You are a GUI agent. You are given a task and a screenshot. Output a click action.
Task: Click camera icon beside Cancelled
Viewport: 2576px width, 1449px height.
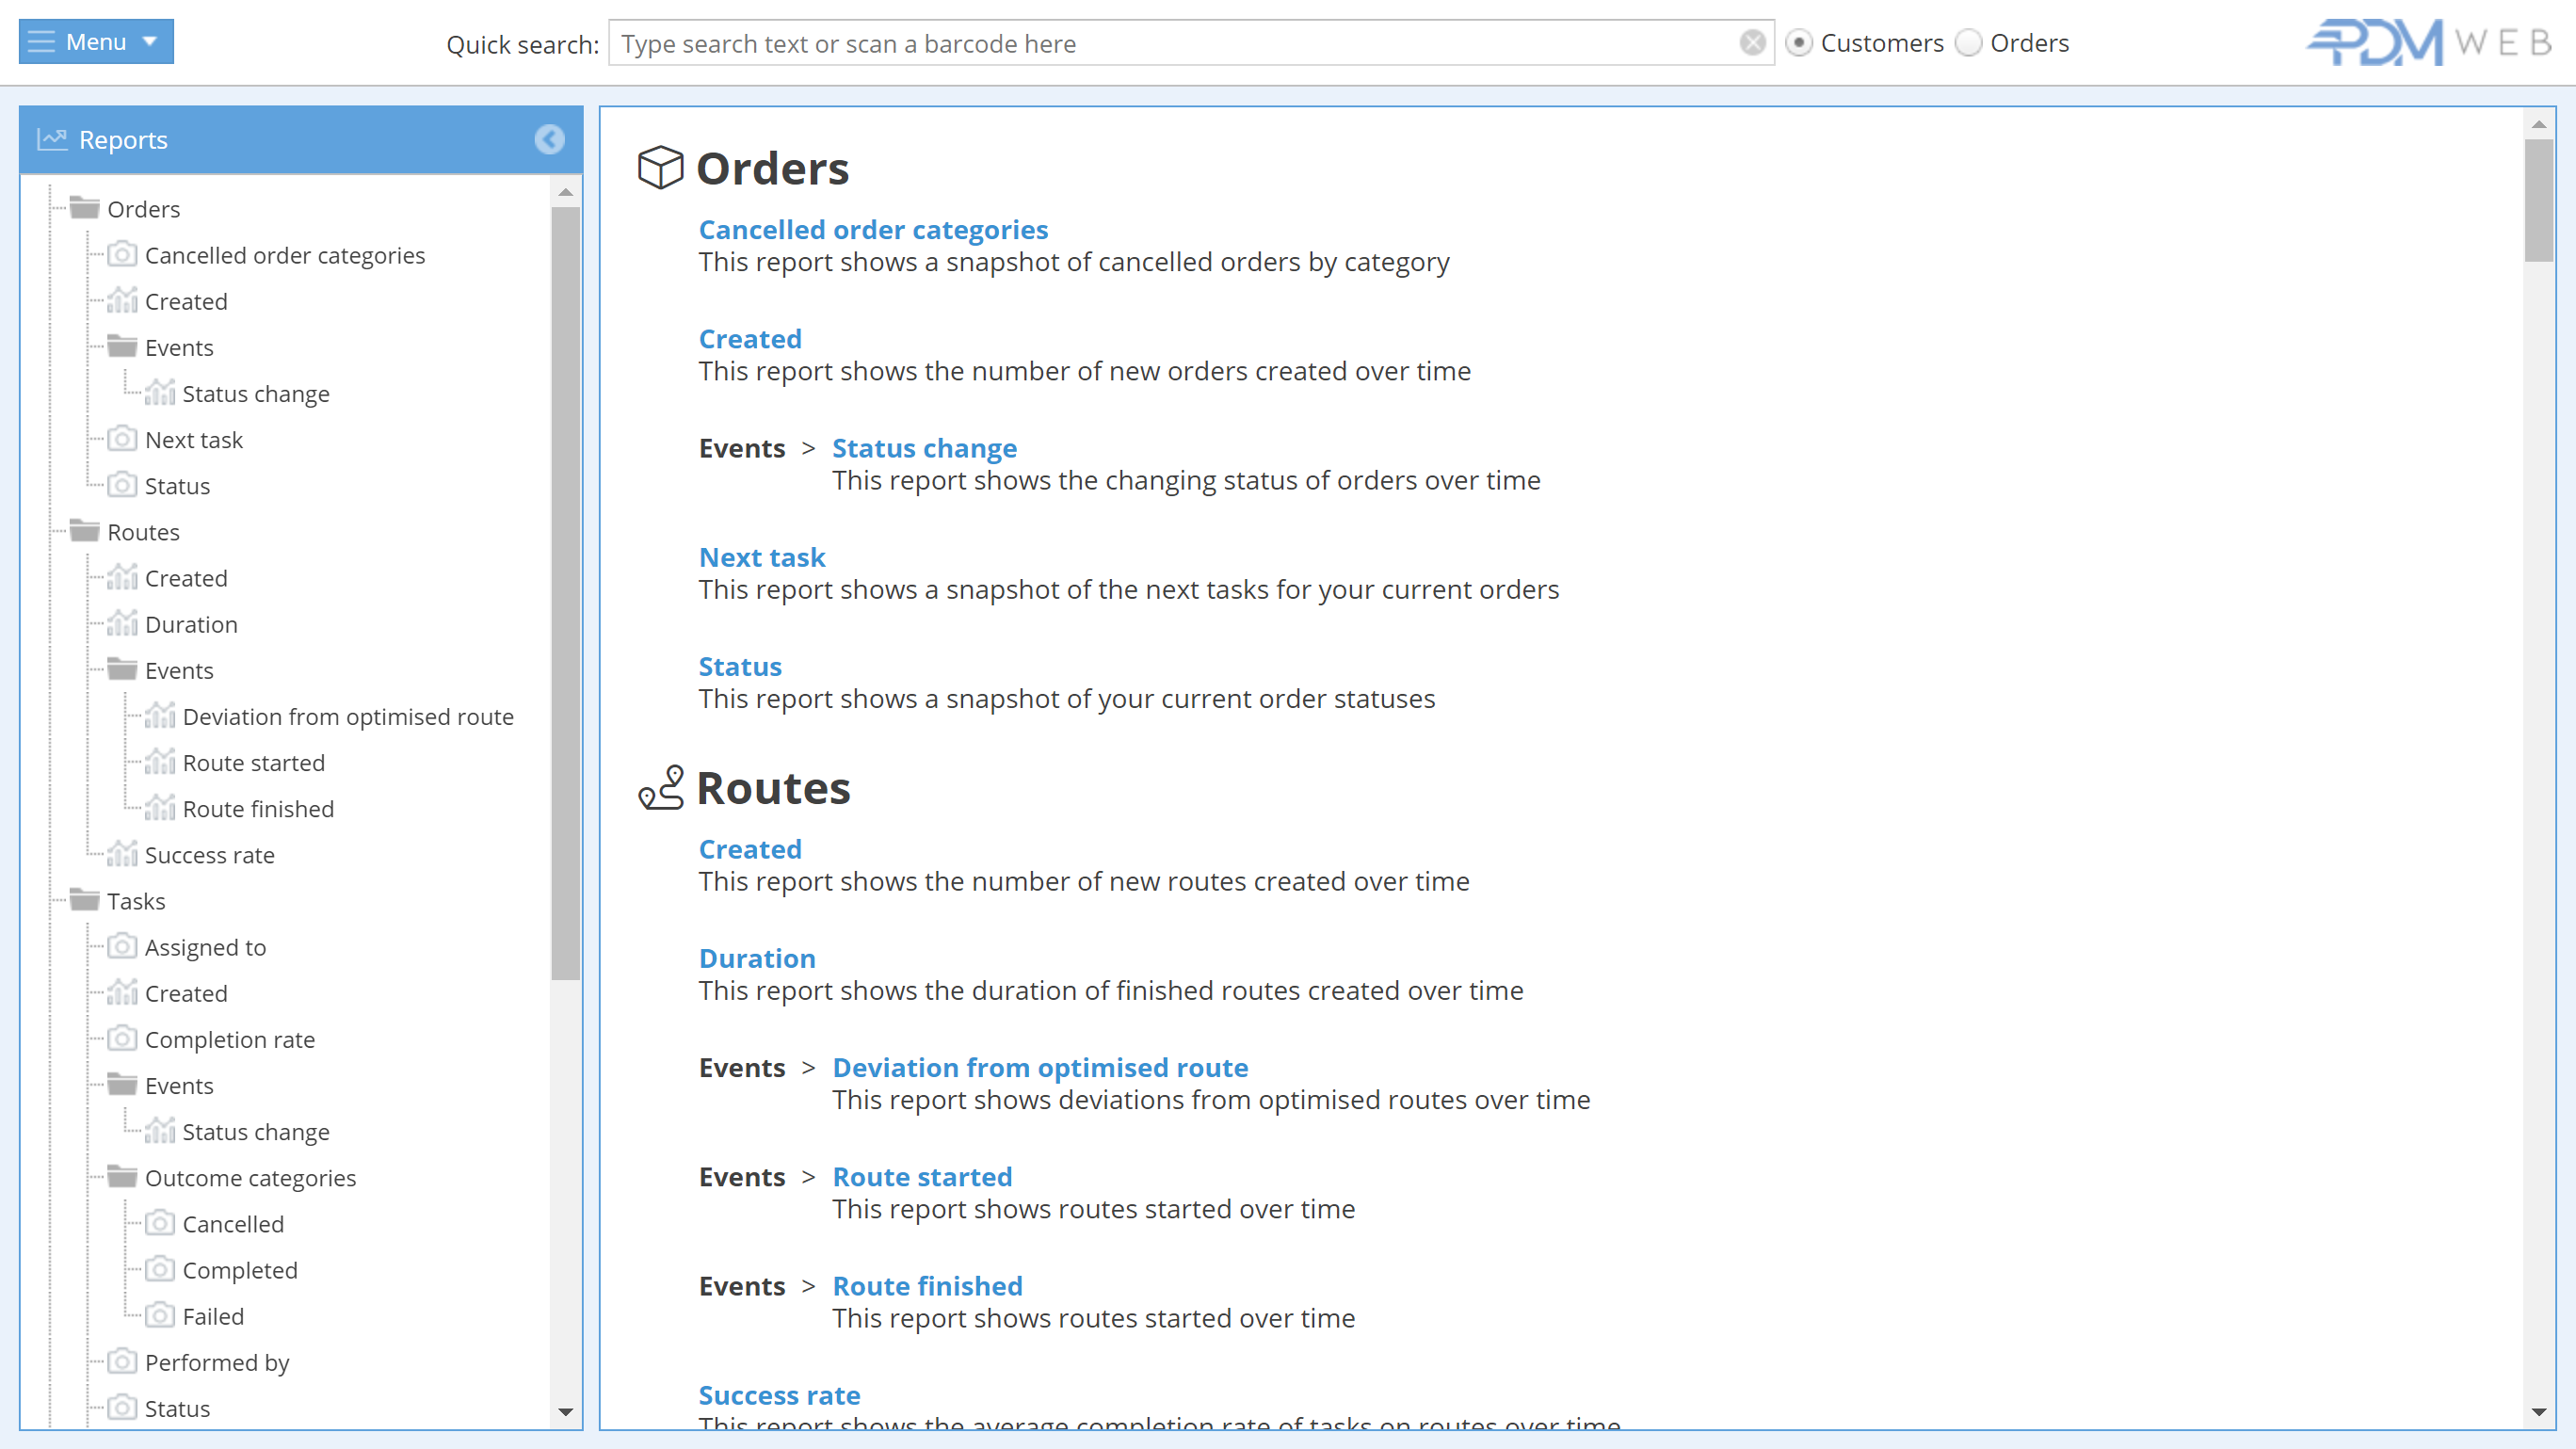coord(159,1223)
